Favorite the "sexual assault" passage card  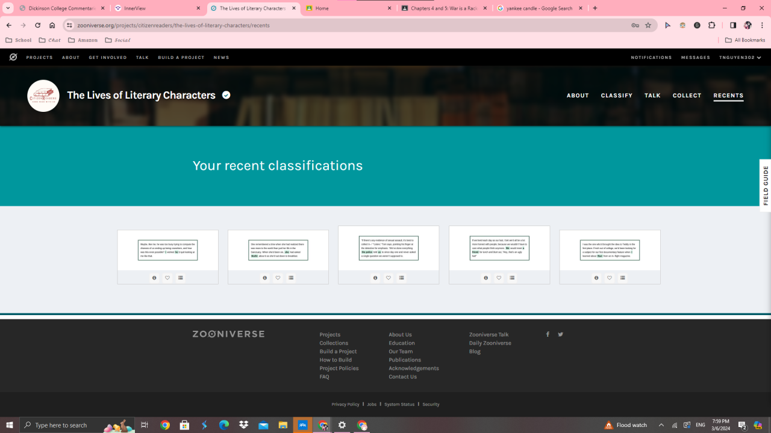[x=389, y=278]
